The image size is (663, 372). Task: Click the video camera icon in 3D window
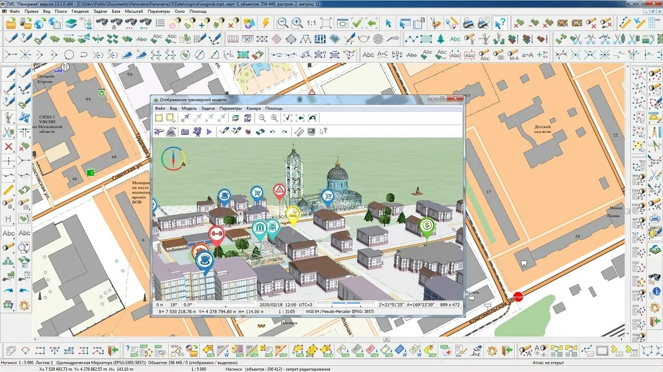[x=197, y=131]
